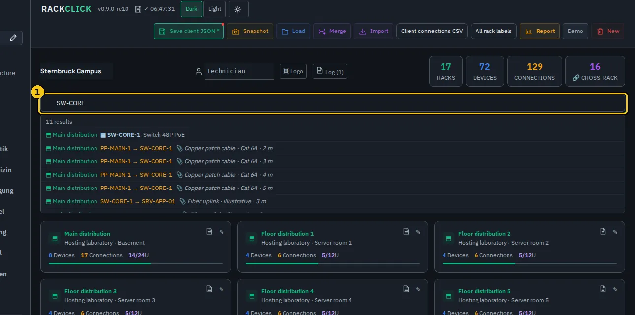This screenshot has height=315, width=635.
Task: Switch to Dark theme
Action: click(x=191, y=9)
